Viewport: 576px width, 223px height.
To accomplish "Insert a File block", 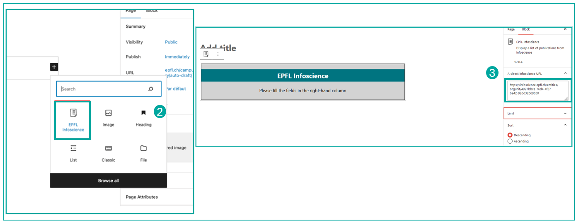I will (x=143, y=153).
